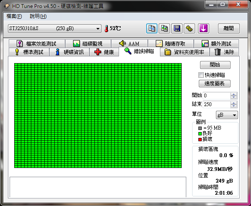Click the yellow exclamation icon on 標準測試 tab

(x=17, y=52)
